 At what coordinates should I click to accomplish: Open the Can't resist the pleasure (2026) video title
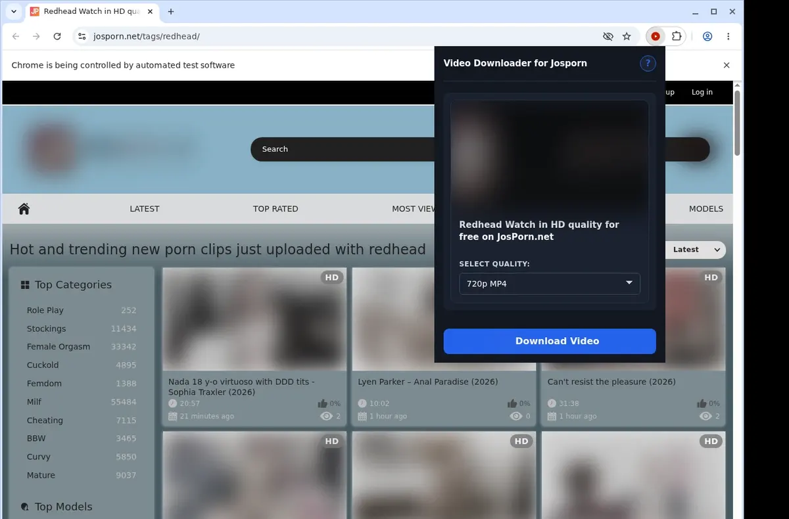click(611, 382)
